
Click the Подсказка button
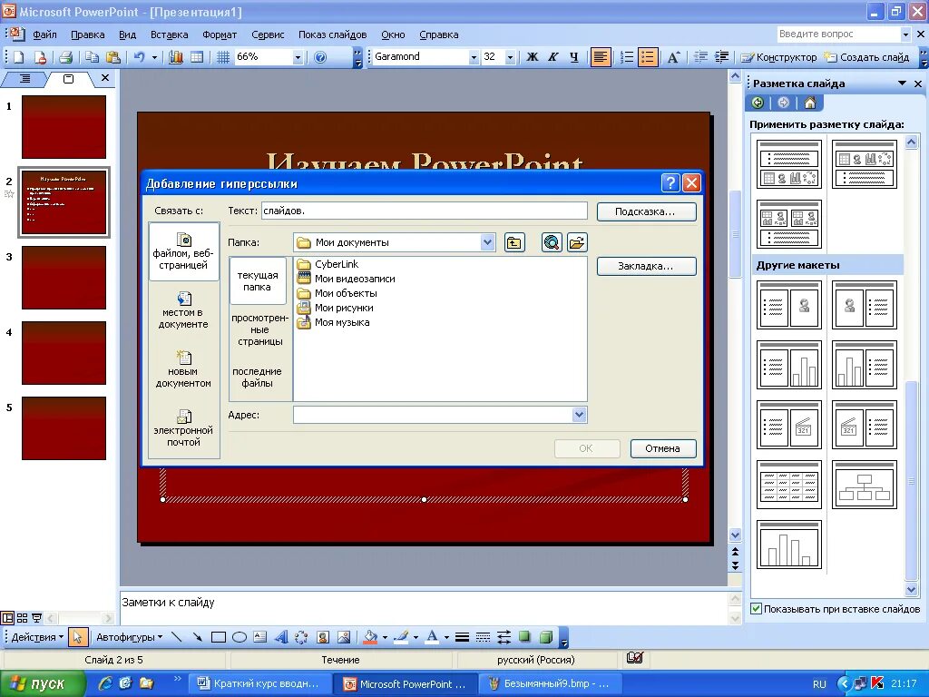(646, 211)
